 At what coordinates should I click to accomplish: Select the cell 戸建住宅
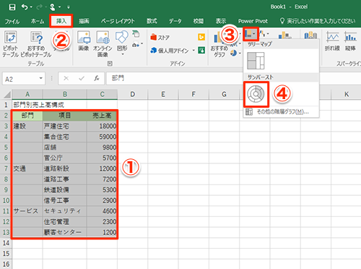click(65, 126)
